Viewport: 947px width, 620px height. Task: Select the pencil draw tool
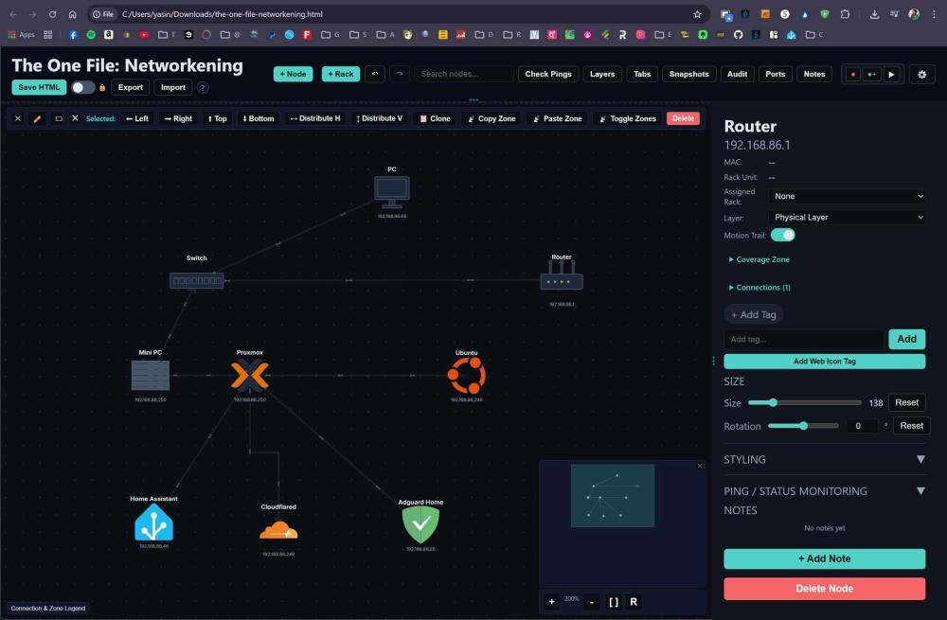click(x=38, y=118)
